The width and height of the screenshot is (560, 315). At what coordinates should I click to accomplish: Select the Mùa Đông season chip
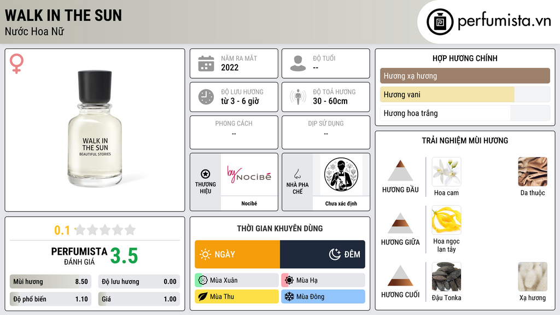point(323,296)
